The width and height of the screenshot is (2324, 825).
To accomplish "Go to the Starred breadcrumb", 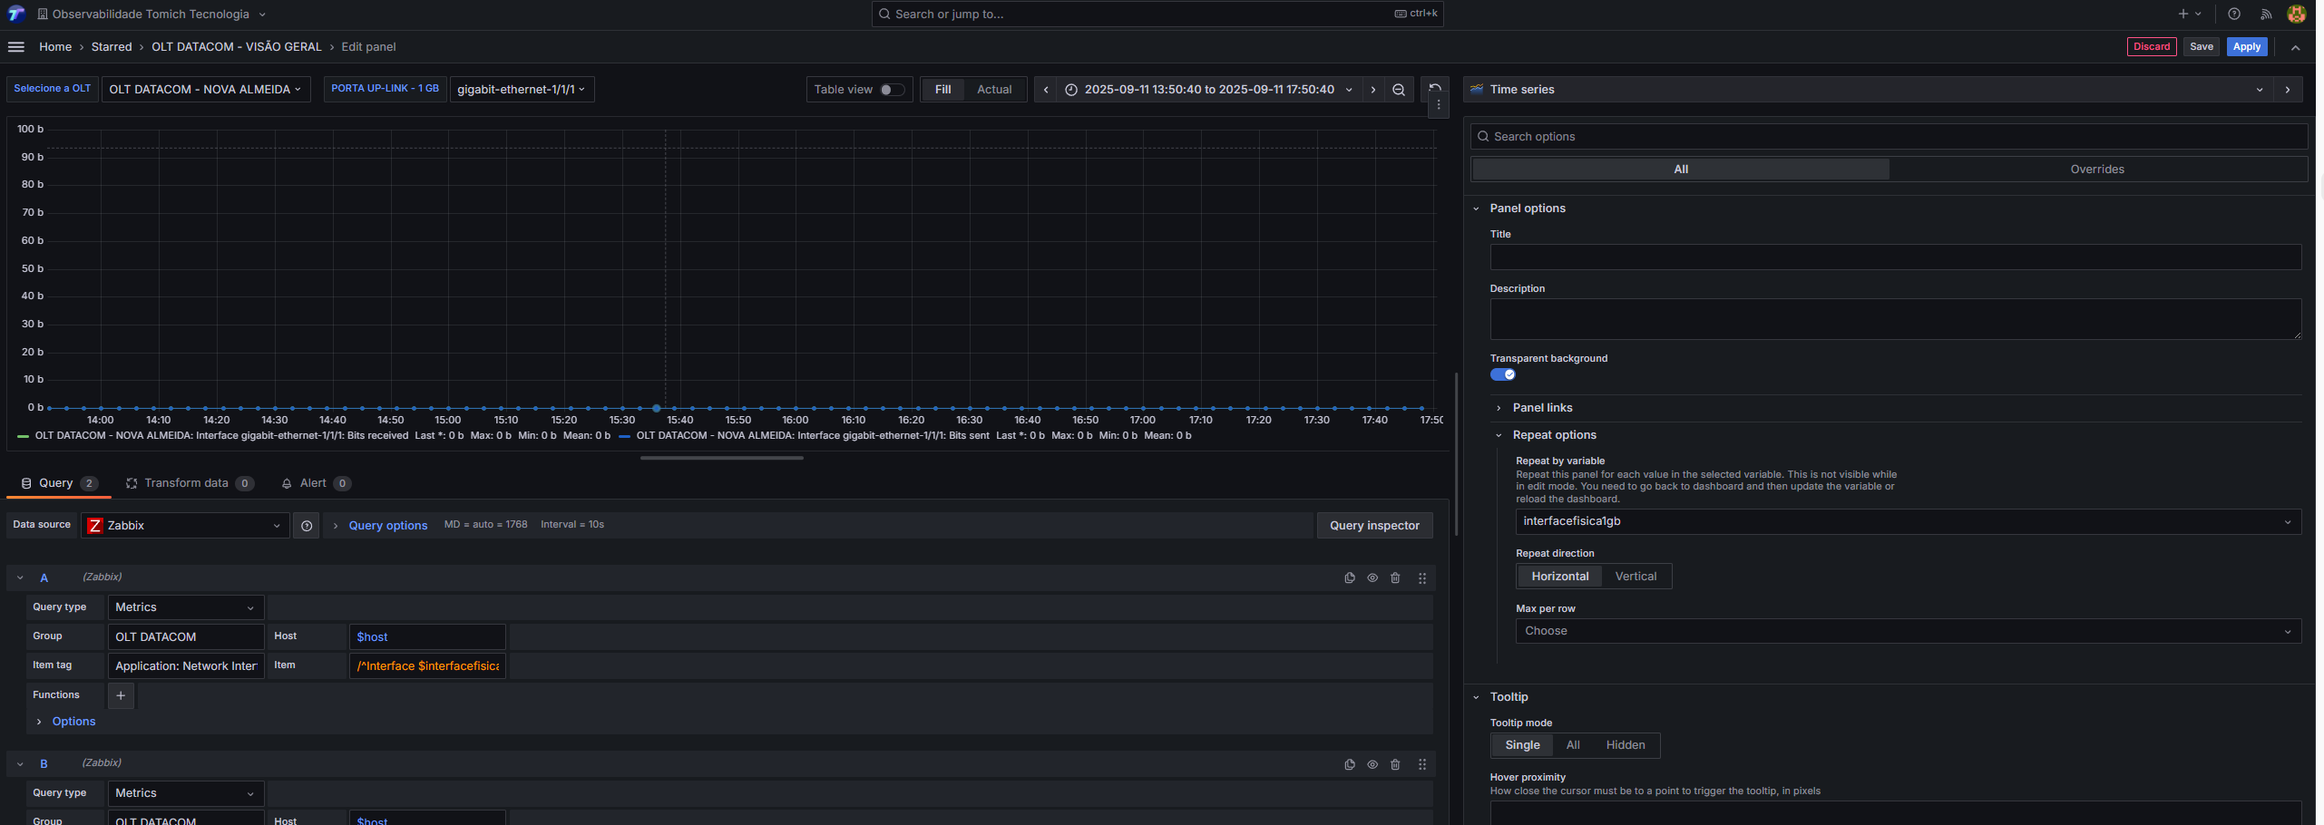I will (112, 47).
